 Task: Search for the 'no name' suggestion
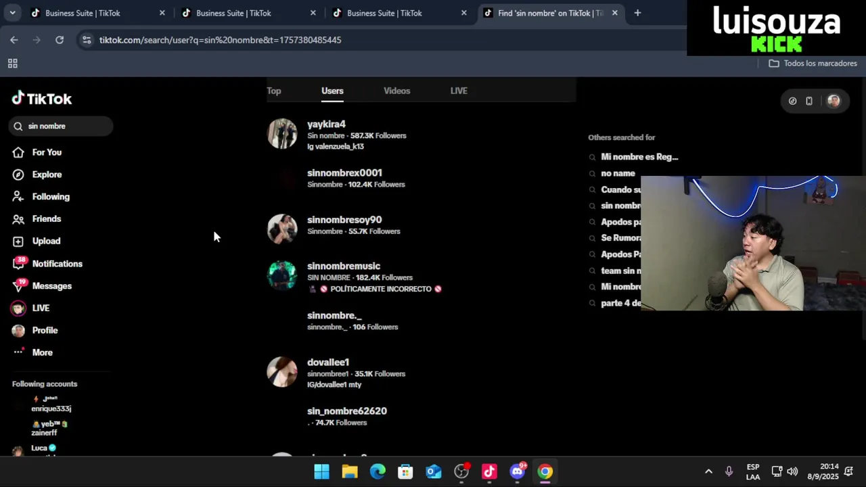618,173
